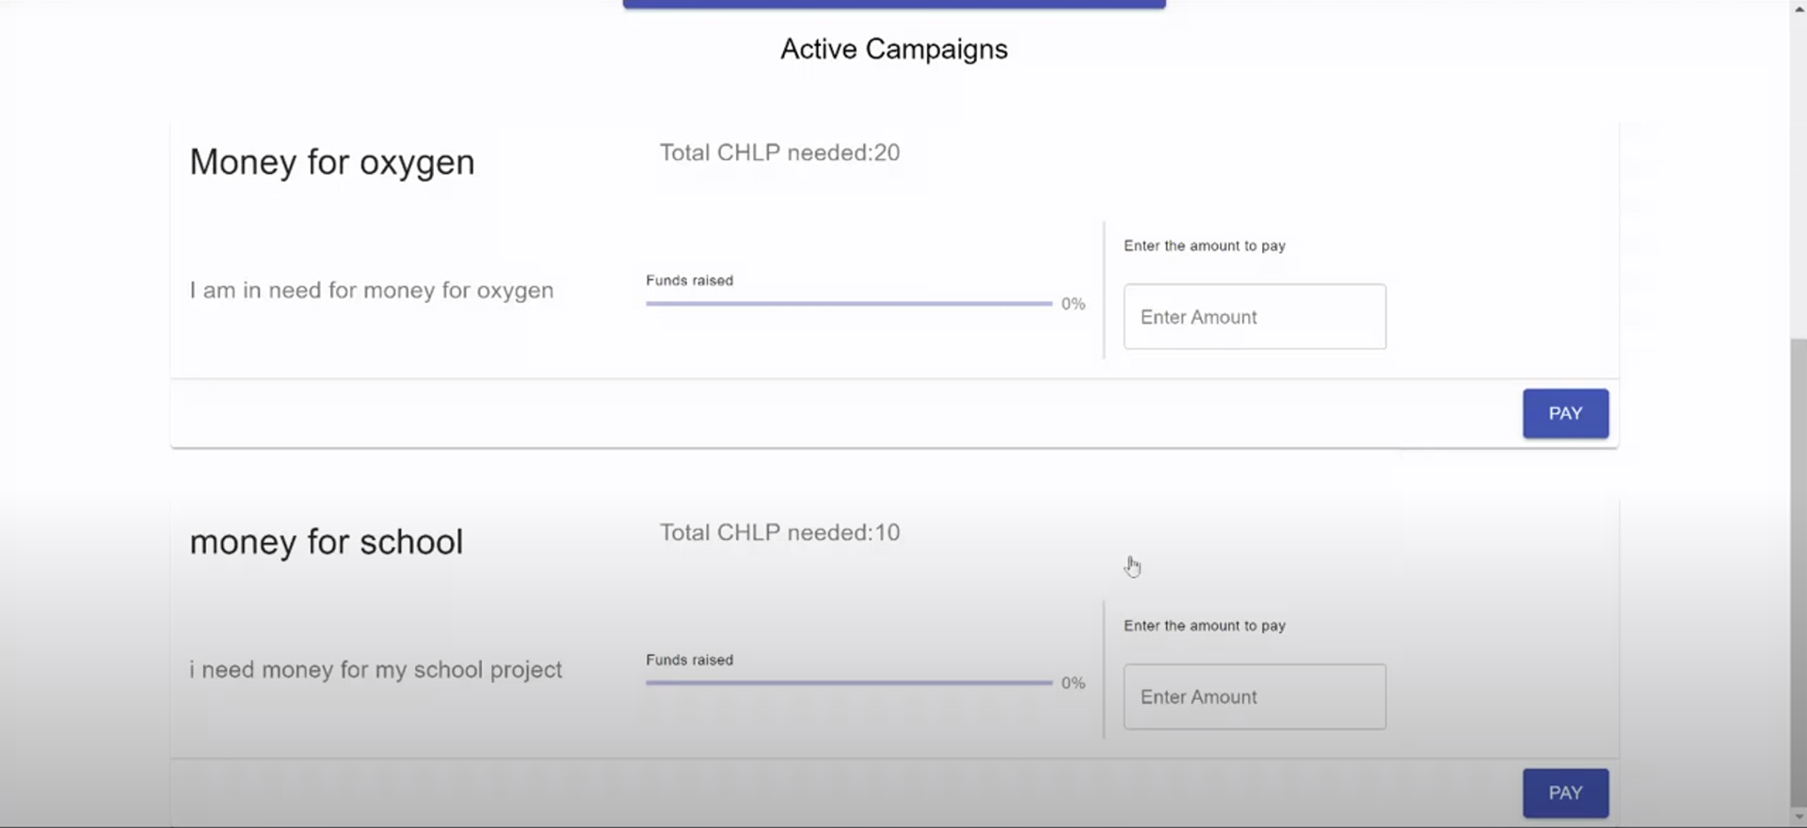
Task: Click the Active Campaigns heading
Action: coord(894,49)
